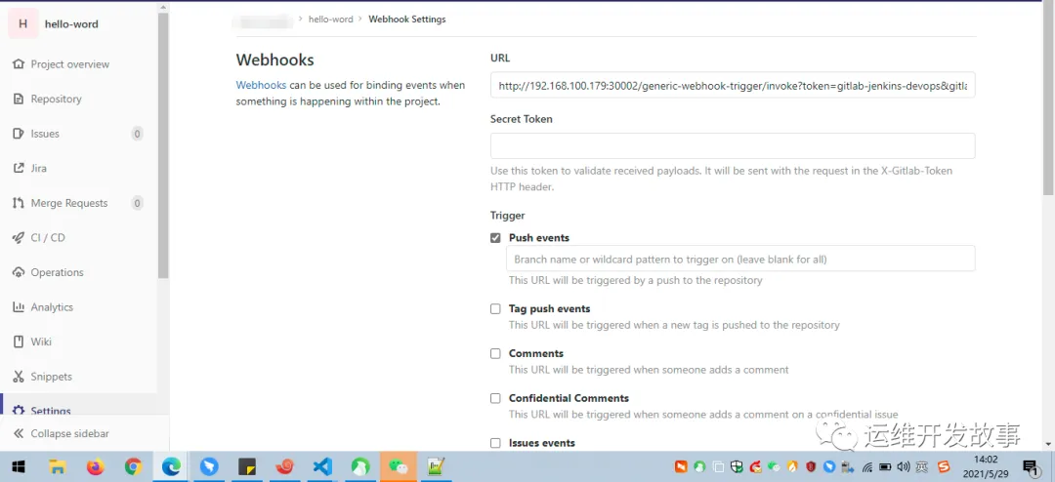Open the blue Webhooks help link
Screen dimensions: 1055x482
click(261, 86)
